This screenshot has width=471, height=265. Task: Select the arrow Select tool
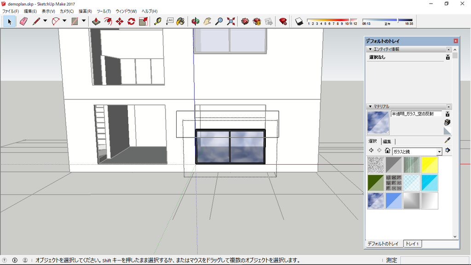click(x=9, y=22)
